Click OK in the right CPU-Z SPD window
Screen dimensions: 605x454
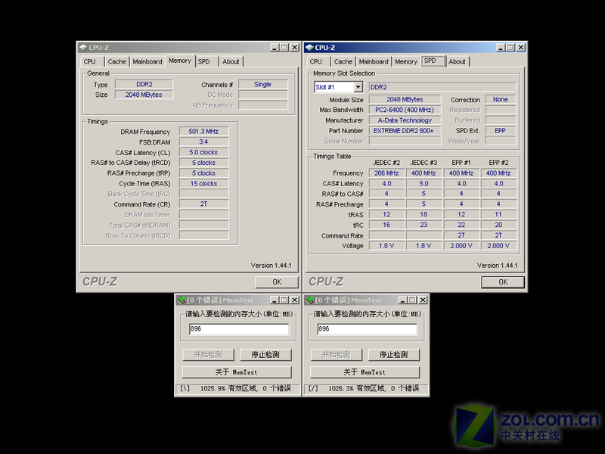503,282
